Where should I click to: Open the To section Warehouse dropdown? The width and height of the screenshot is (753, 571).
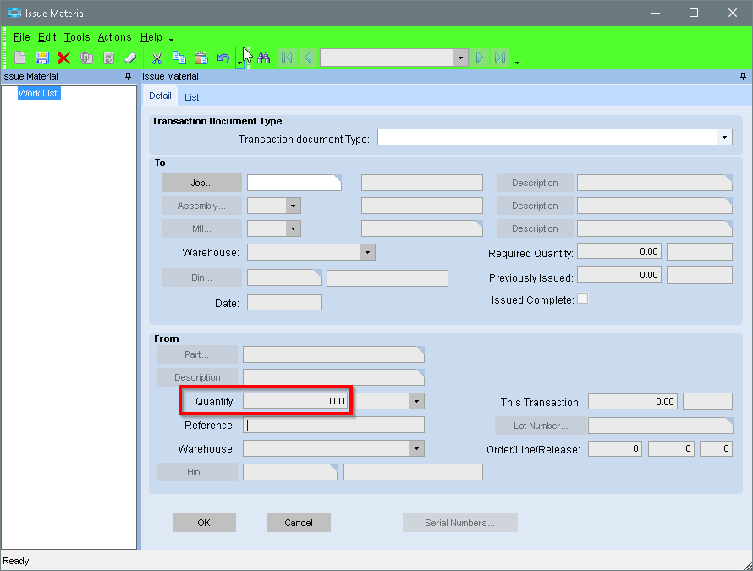click(x=367, y=252)
